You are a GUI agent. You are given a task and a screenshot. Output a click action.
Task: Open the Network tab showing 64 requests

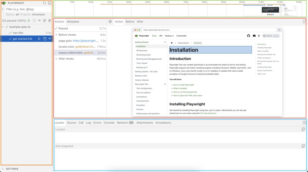[125, 122]
